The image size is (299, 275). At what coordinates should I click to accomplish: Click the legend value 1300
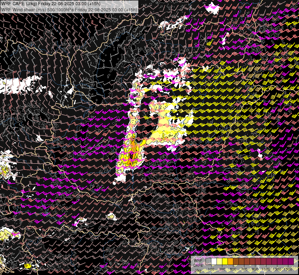tap(277, 269)
